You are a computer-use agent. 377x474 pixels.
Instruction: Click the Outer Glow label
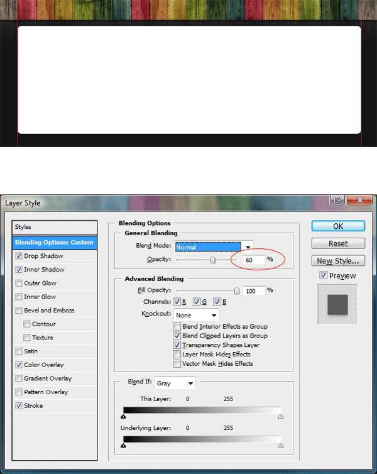40,283
